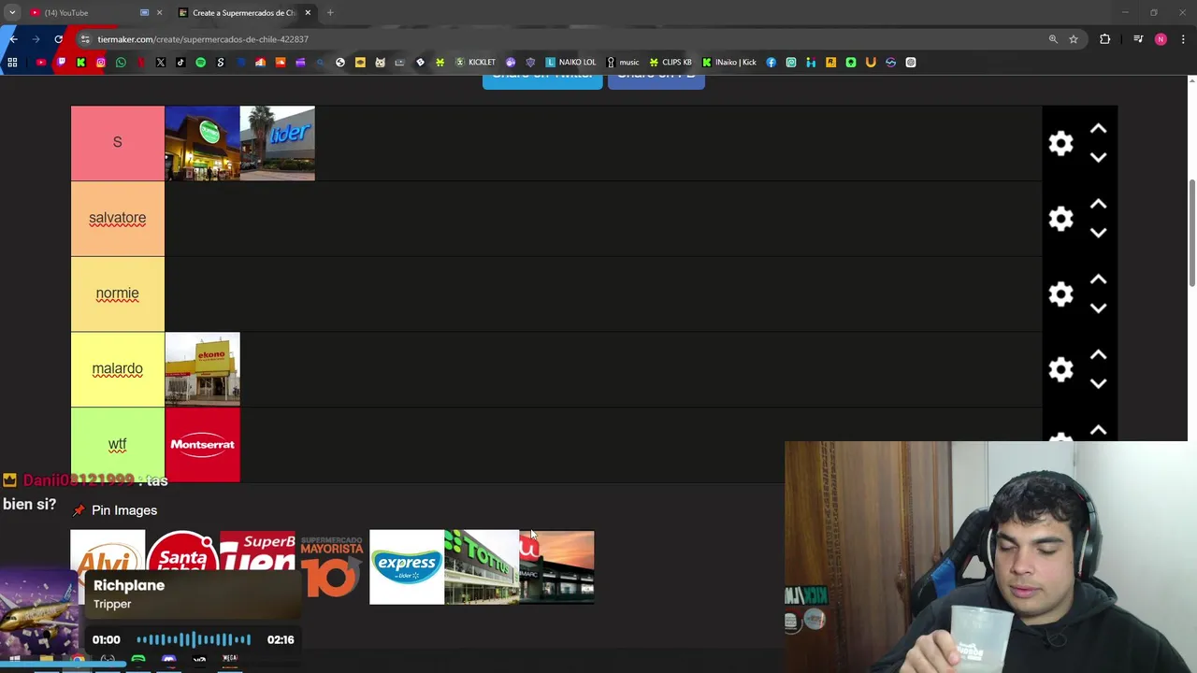Select the SuperBodega logo image
This screenshot has height=673, width=1197.
pos(257,551)
